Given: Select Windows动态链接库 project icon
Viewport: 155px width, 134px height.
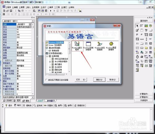Looking at the screenshot, I should coord(100,46).
